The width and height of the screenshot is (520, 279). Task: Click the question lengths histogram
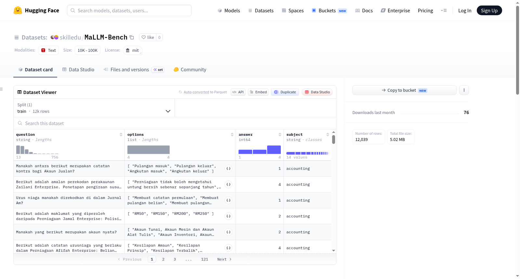pos(37,149)
